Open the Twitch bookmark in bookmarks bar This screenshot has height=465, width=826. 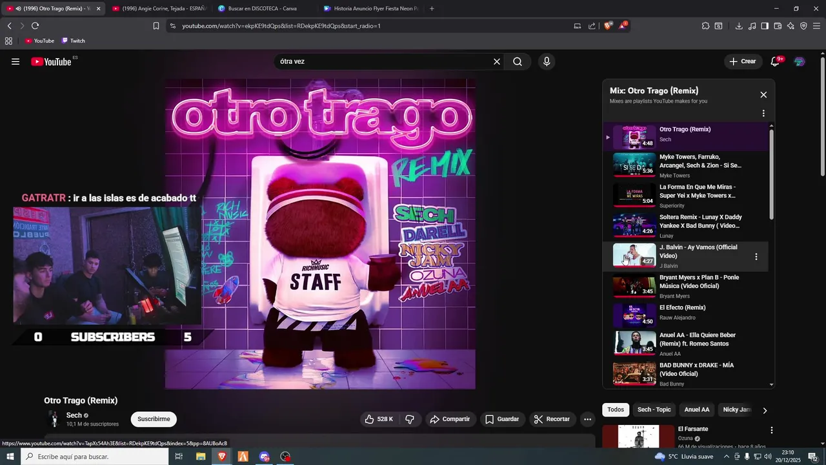[73, 41]
